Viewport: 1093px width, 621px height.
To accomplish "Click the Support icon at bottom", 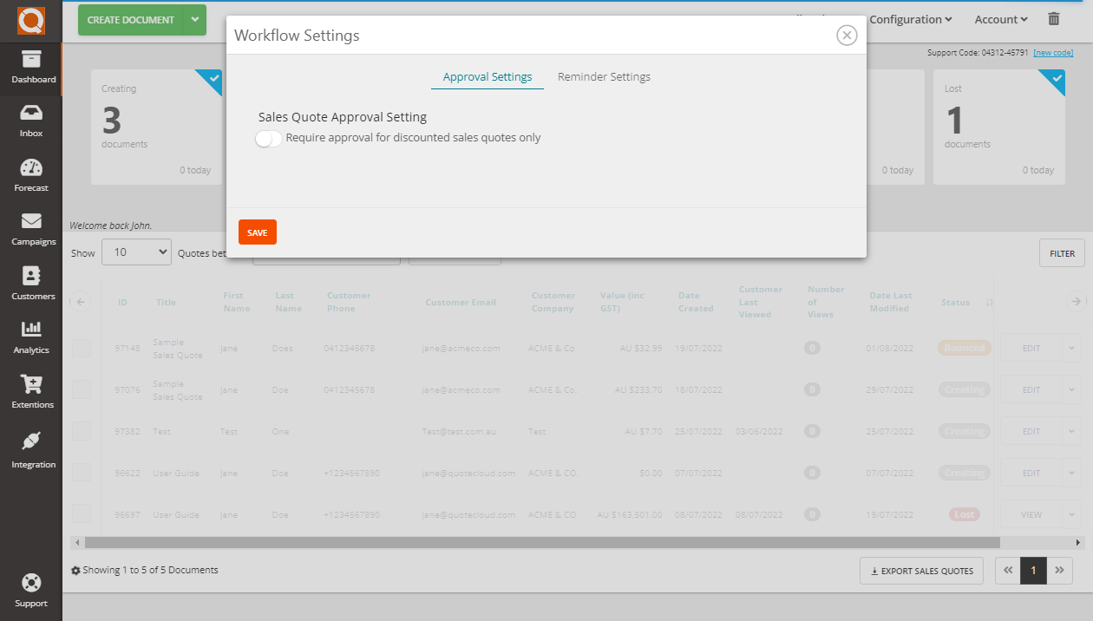I will pos(31,588).
